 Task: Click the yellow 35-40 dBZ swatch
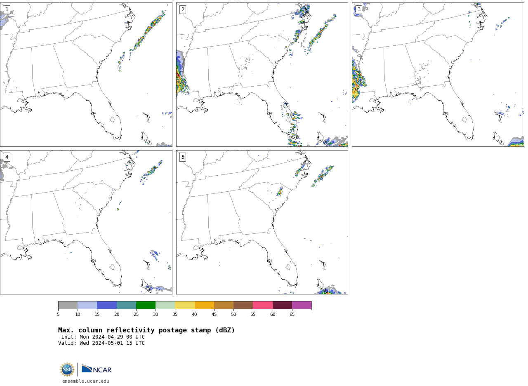tap(185, 305)
